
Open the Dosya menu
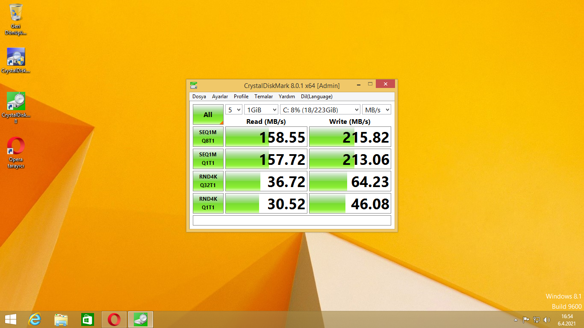tap(199, 97)
